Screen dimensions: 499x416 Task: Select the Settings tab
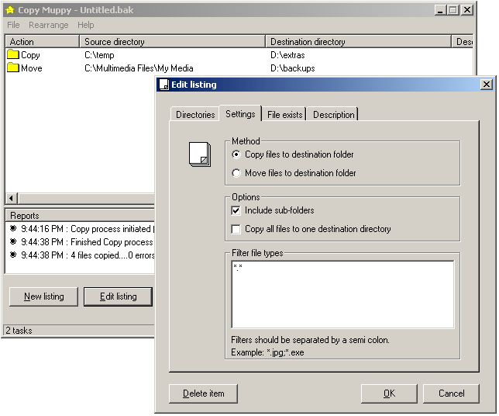pyautogui.click(x=240, y=113)
